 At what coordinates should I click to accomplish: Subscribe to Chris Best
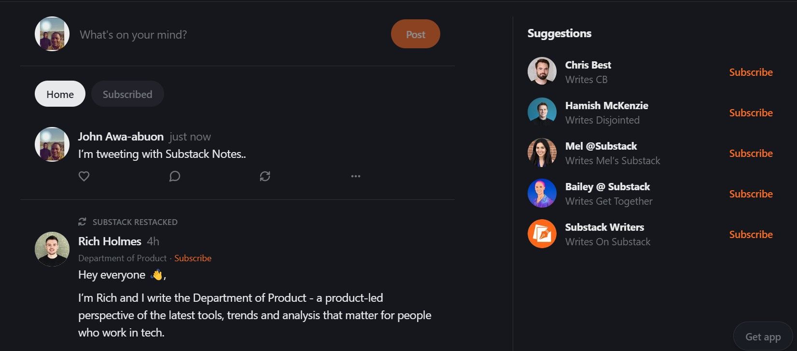click(x=751, y=72)
